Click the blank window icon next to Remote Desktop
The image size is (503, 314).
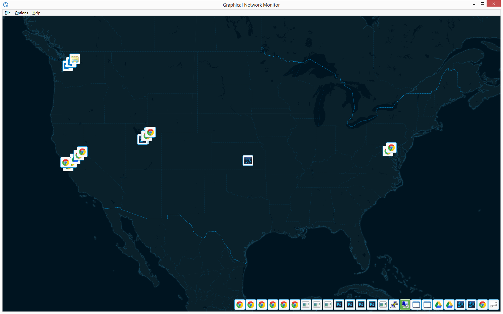pos(416,305)
